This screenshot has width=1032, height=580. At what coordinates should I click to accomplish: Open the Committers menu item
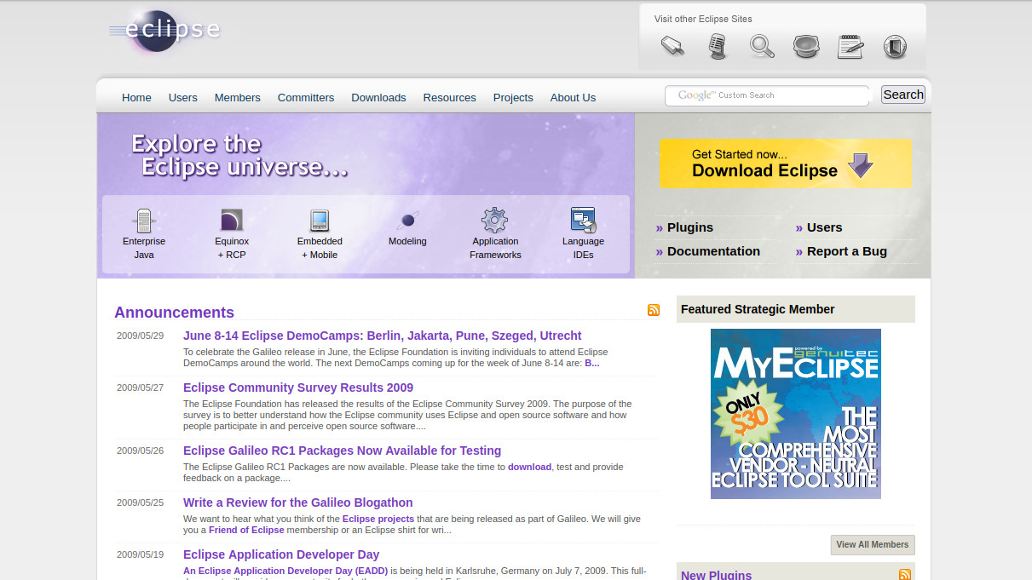click(x=306, y=97)
